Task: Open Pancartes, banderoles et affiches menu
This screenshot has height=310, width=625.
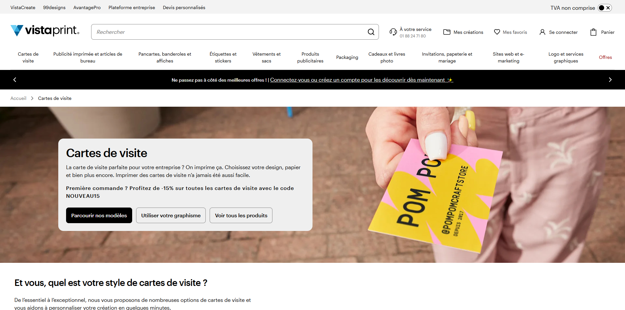Action: coord(165,57)
